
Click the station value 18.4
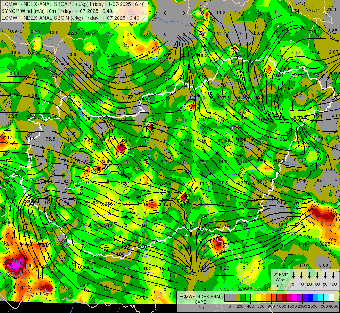tap(184, 120)
